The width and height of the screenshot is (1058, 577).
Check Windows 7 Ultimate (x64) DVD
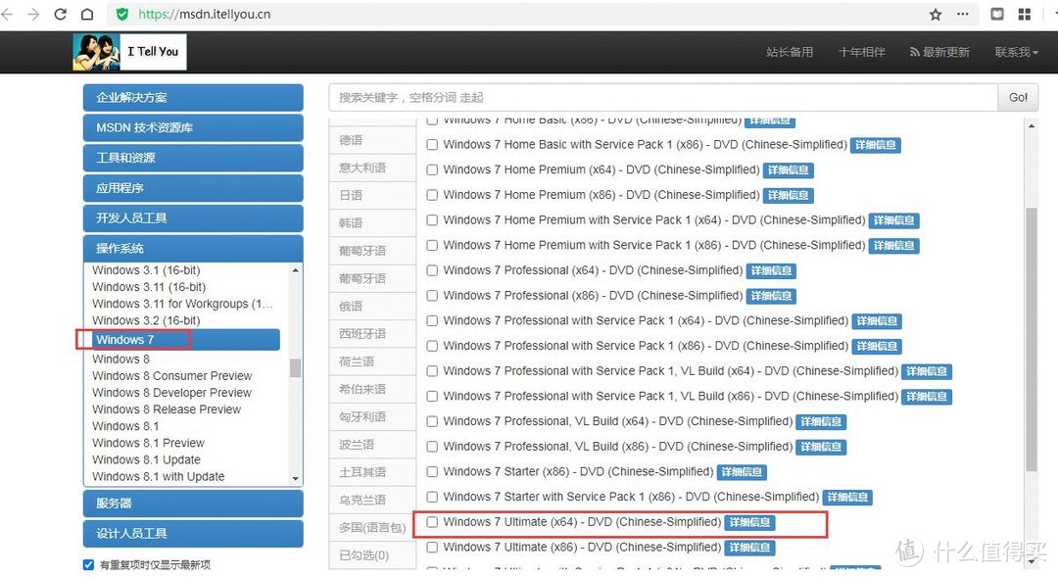click(432, 522)
